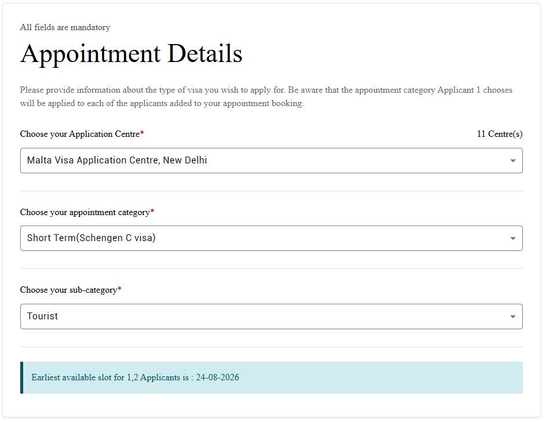Open the sub-category dropdown arrow
This screenshot has height=422, width=546.
tap(512, 316)
